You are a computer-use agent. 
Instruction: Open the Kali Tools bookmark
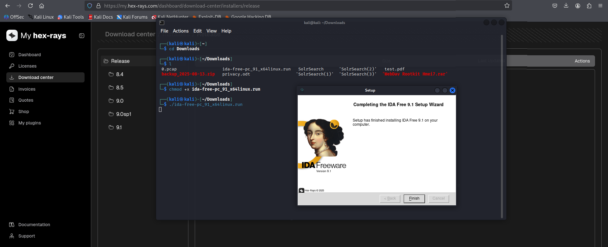71,17
